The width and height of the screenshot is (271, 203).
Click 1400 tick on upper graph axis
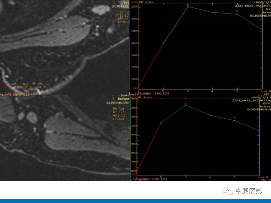(x=135, y=55)
